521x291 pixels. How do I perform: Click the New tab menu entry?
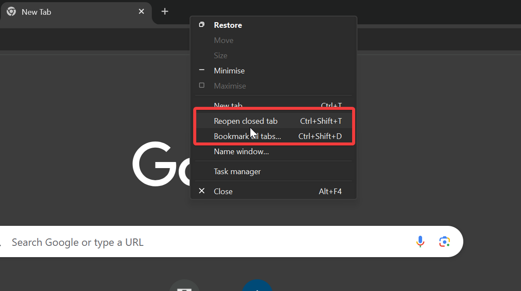[x=228, y=105]
